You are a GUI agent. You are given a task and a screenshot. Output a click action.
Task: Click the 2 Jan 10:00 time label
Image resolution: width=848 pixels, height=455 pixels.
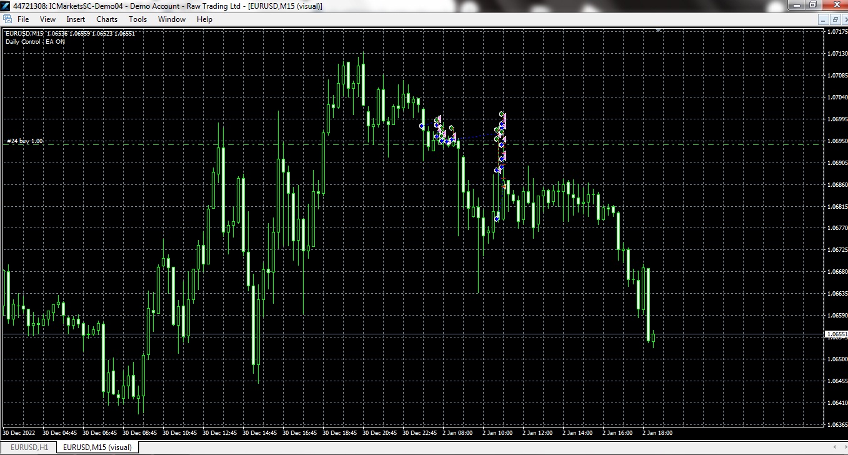497,432
